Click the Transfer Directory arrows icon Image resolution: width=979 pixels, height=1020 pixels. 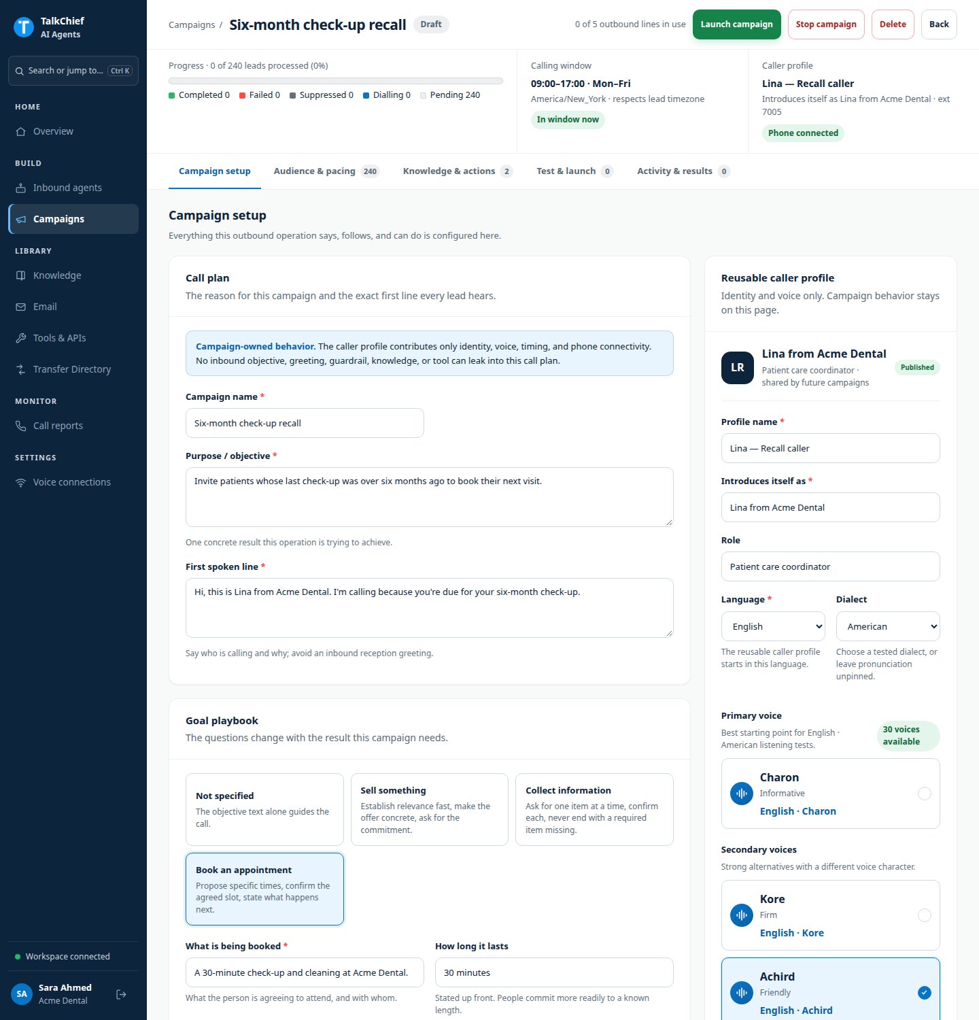tap(21, 369)
